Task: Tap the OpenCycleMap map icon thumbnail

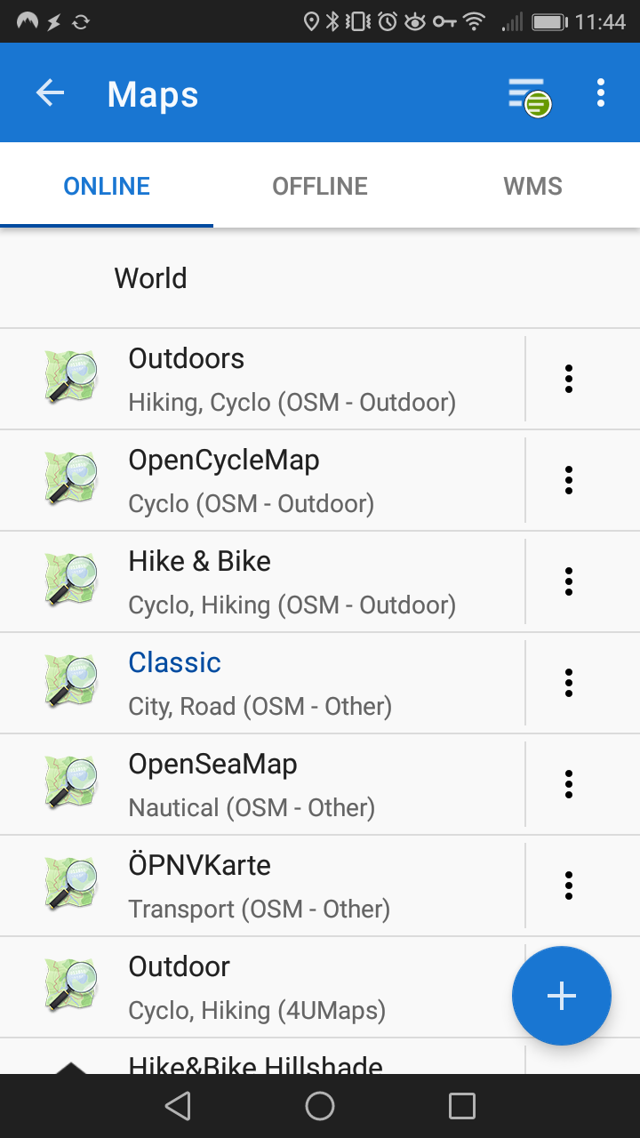Action: (x=71, y=480)
